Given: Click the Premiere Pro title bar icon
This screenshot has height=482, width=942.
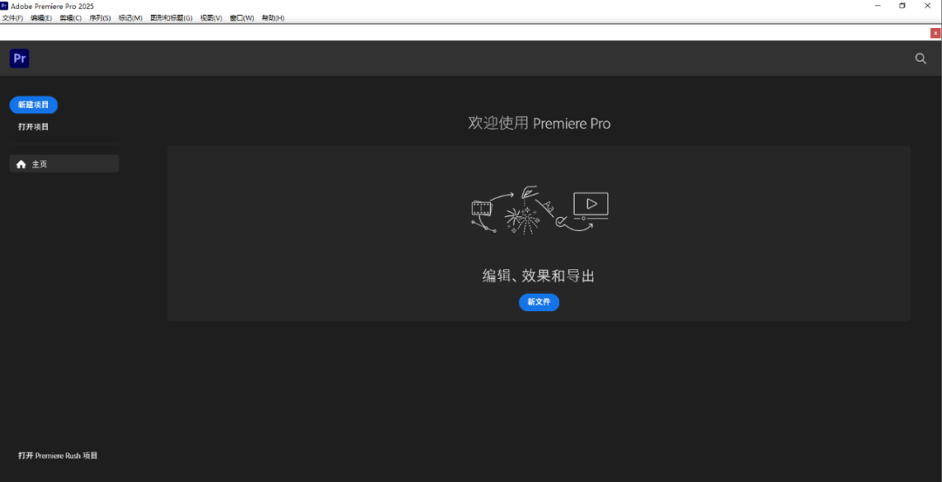Looking at the screenshot, I should [4, 6].
